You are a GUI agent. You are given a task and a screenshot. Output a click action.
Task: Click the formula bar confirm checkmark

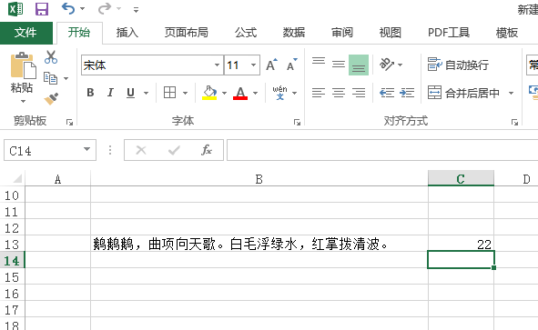coord(174,150)
